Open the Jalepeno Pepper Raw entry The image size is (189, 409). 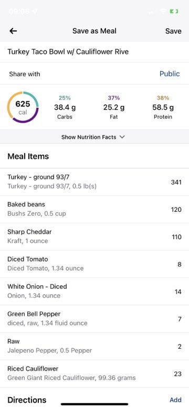pyautogui.click(x=94, y=346)
